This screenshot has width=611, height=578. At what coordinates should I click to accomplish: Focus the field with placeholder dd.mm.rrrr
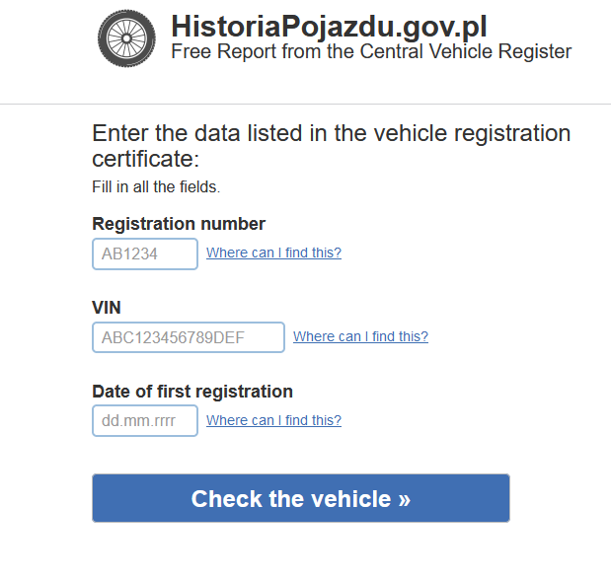click(x=145, y=420)
